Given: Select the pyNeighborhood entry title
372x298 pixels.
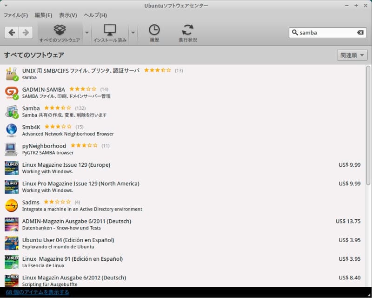Looking at the screenshot, I should pos(44,146).
